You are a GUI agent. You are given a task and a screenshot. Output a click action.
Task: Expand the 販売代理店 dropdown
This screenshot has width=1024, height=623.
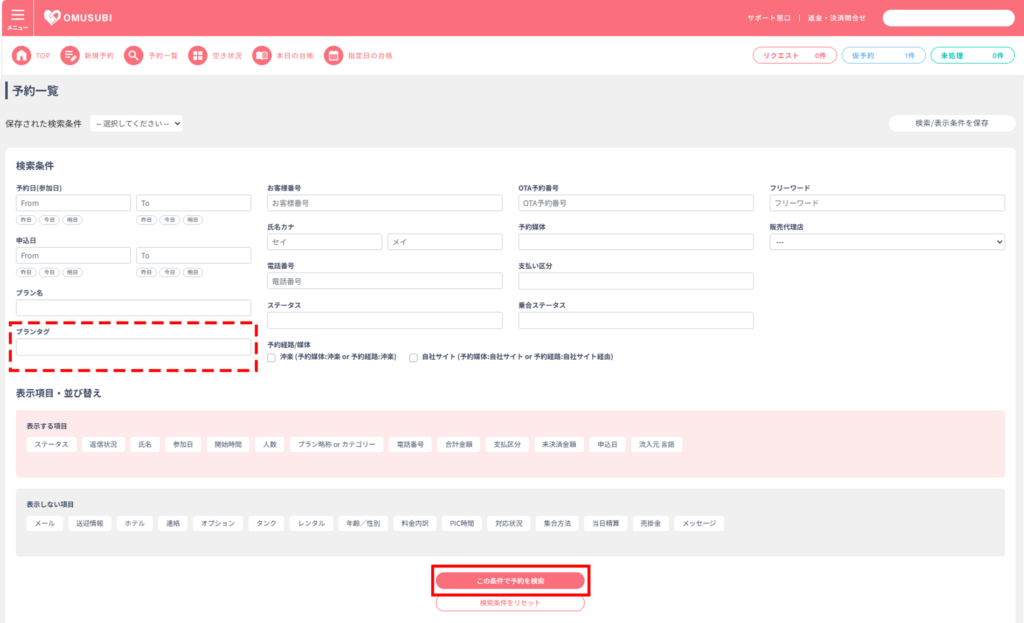click(887, 242)
